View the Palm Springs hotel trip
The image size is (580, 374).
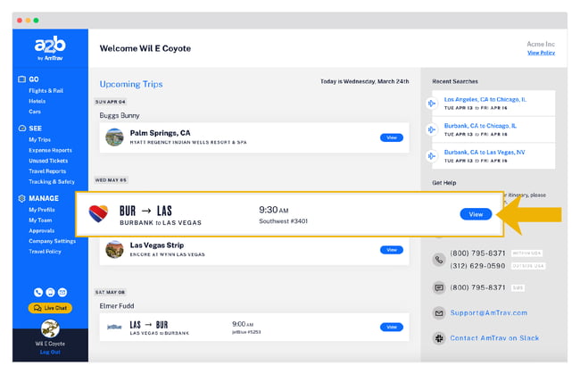click(x=391, y=137)
